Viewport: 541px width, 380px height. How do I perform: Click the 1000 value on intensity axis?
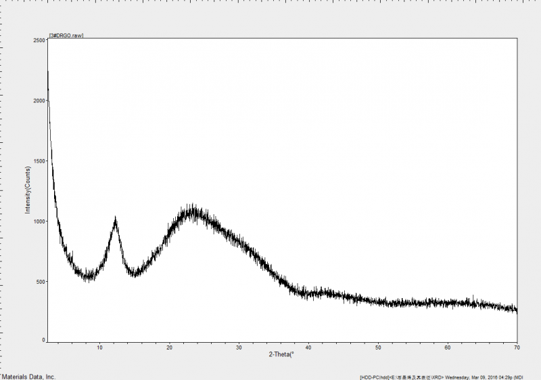pos(39,221)
